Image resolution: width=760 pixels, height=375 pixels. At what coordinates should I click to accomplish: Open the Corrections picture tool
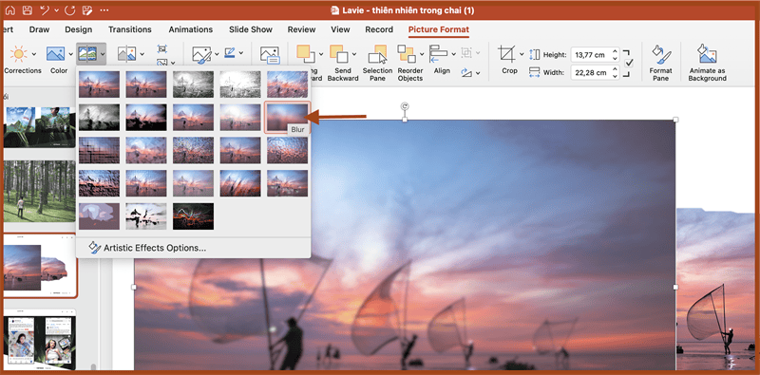[x=18, y=54]
